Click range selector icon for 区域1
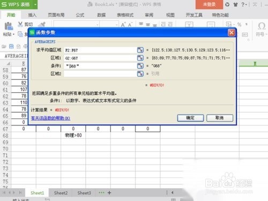The width and height of the screenshot is (268, 201). point(140,58)
